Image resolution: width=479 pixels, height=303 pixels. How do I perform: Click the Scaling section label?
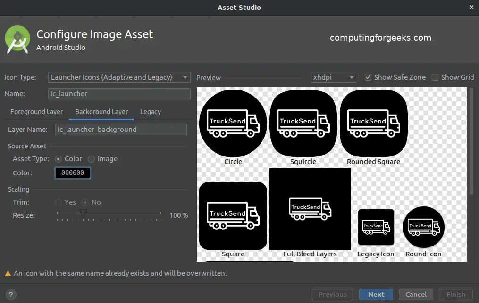[18, 189]
